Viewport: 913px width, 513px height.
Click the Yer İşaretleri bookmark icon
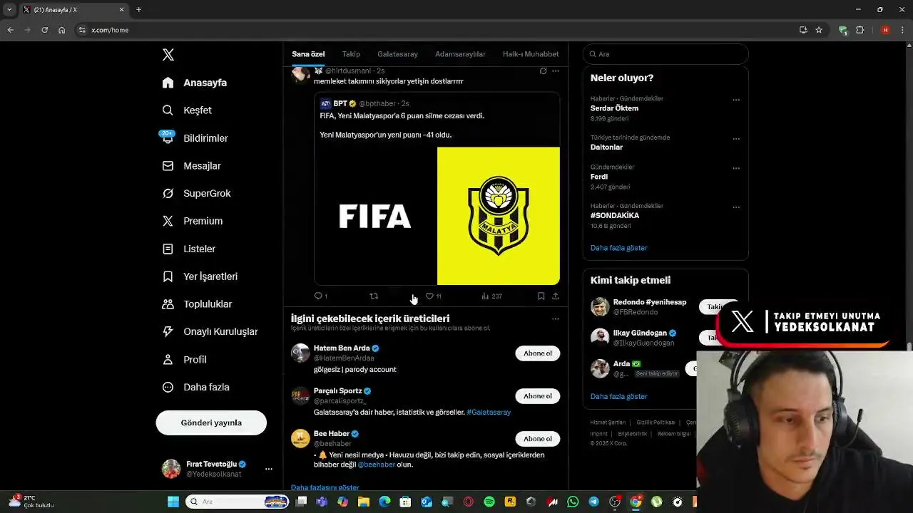(x=168, y=276)
